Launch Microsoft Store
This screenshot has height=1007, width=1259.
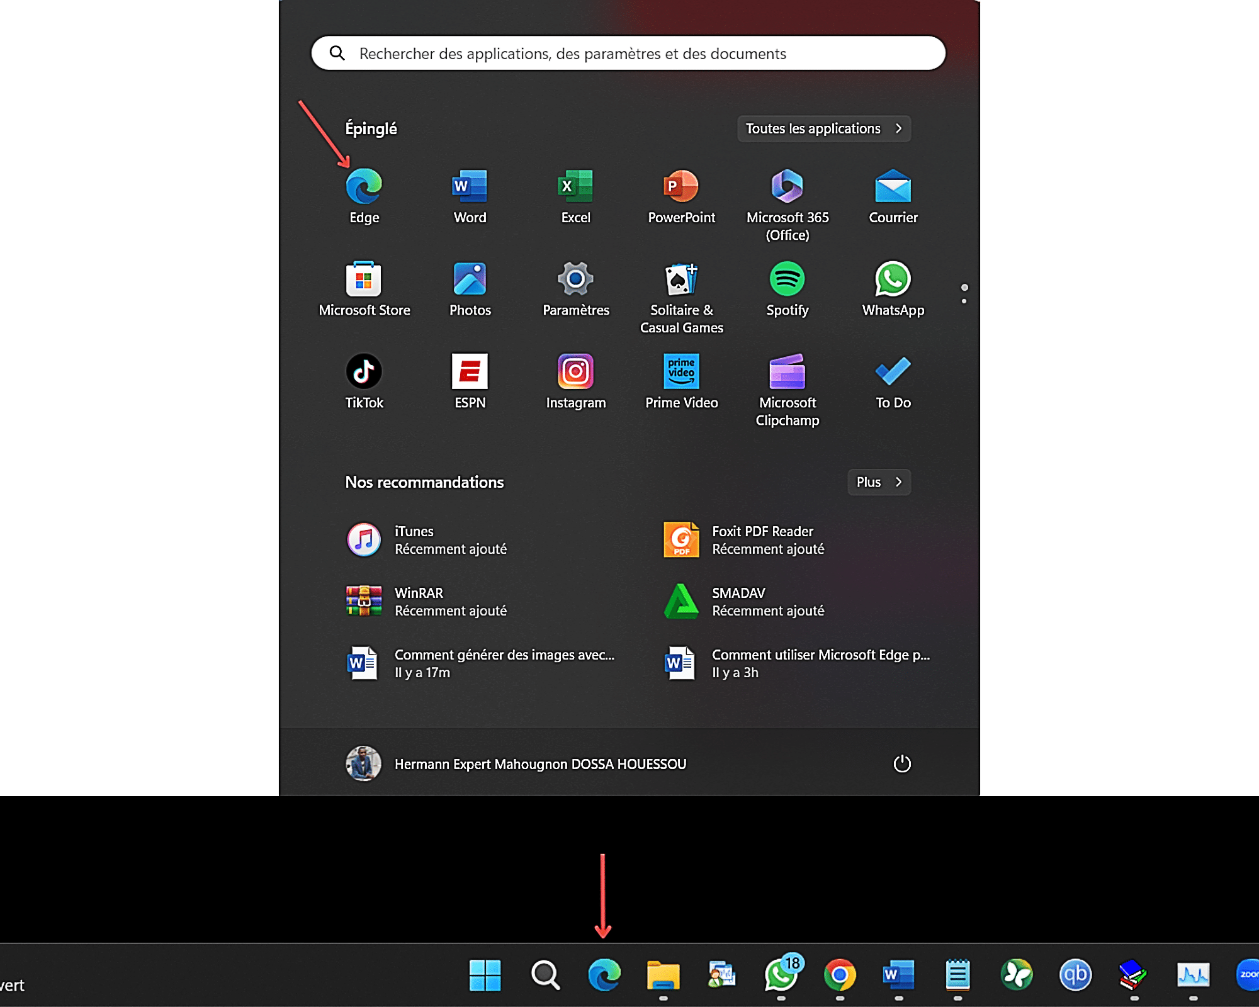point(364,288)
